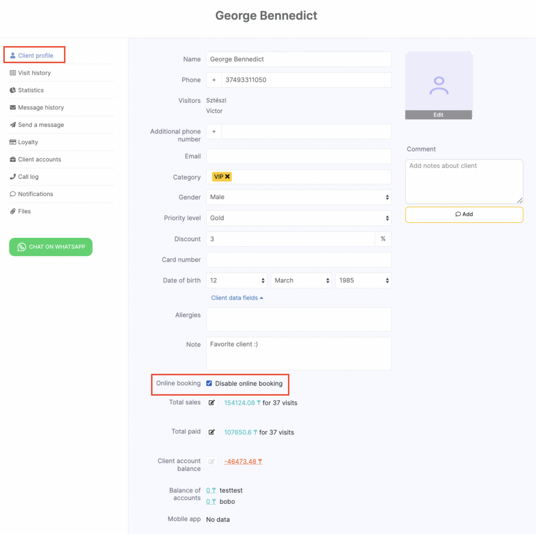Image resolution: width=536 pixels, height=534 pixels.
Task: Click the edit icon next to Total sales
Action: [x=211, y=403]
